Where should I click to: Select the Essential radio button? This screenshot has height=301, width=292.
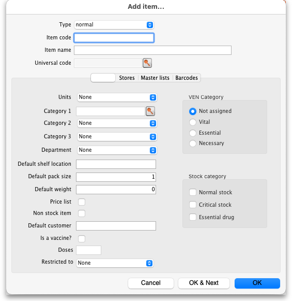[193, 133]
